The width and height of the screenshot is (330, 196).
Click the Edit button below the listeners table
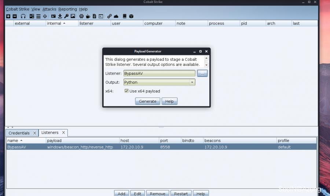coord(137,193)
